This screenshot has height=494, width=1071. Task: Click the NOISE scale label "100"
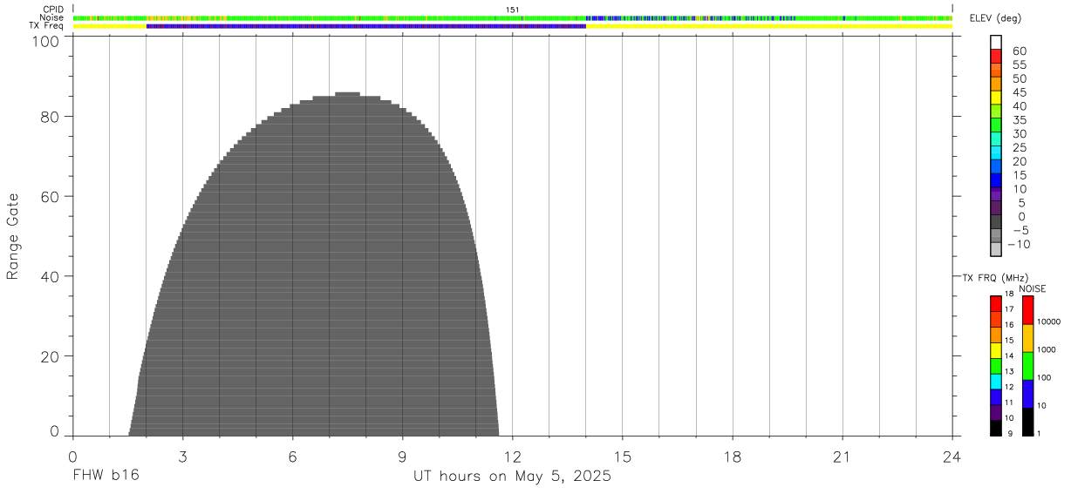click(x=1044, y=377)
